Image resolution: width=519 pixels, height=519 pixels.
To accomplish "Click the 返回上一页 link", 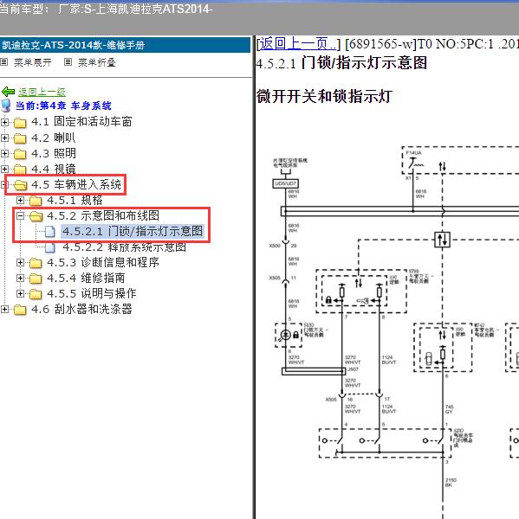I will click(x=297, y=44).
